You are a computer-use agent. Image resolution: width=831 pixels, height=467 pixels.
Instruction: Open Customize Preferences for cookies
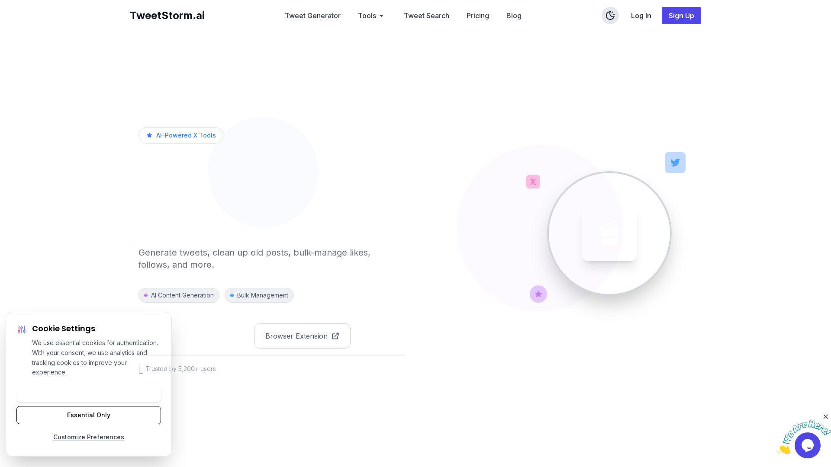[89, 437]
